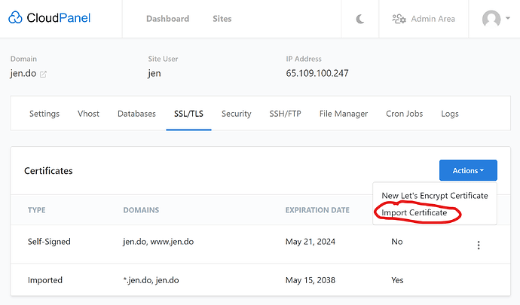View the Logs tab

[x=450, y=114]
